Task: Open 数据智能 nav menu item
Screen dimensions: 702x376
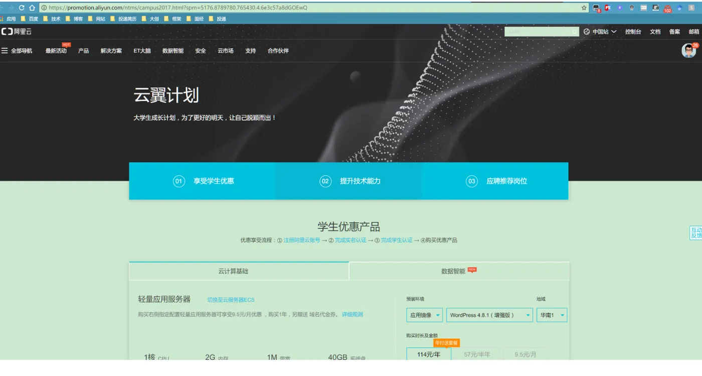Action: 173,51
